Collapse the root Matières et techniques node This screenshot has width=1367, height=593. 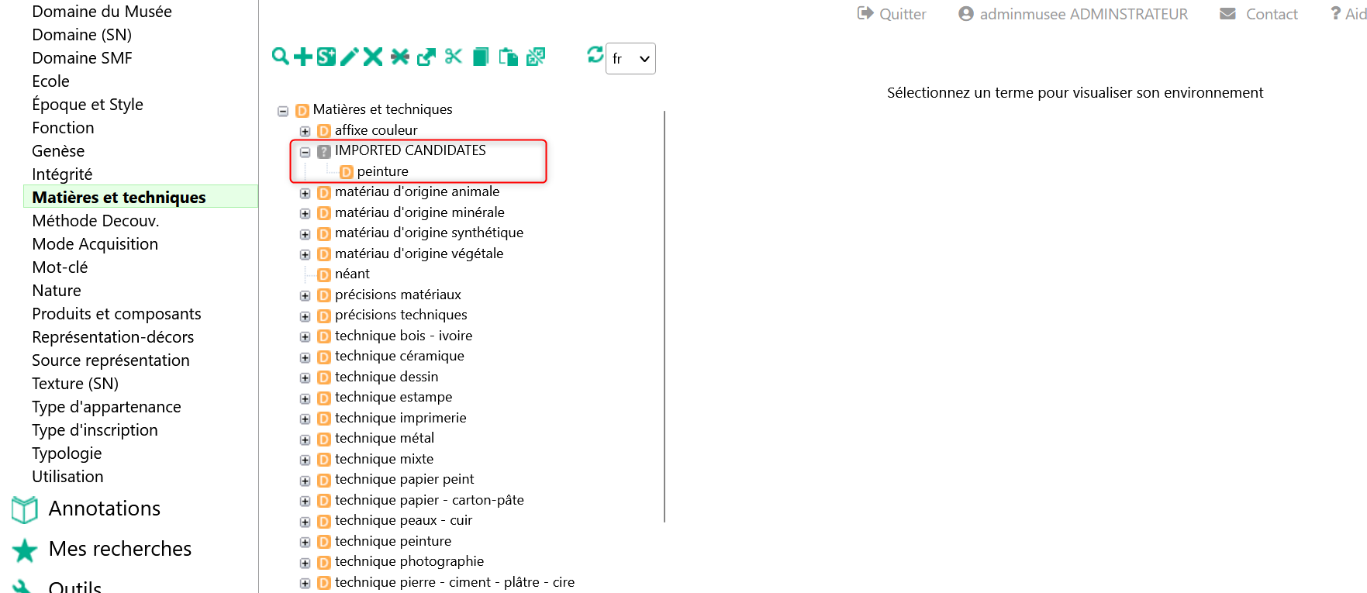[283, 111]
